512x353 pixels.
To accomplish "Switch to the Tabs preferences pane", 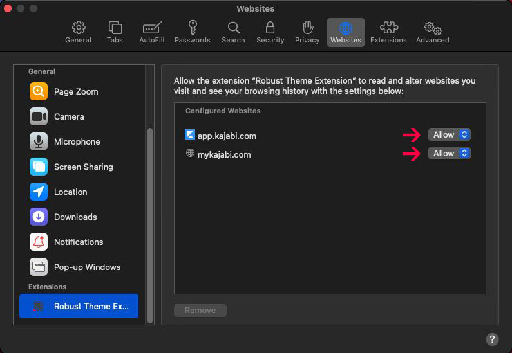I will (x=115, y=32).
